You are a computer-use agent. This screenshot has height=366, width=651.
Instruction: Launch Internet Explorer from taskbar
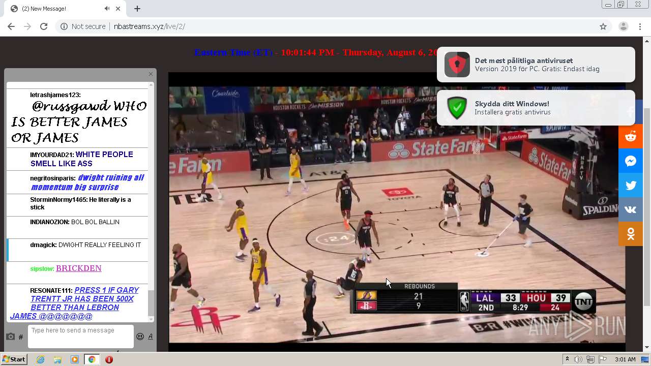pyautogui.click(x=40, y=359)
